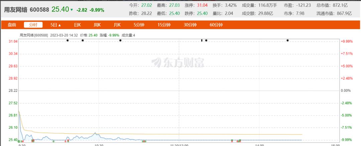Click the header percent change -9.99%

(97, 10)
